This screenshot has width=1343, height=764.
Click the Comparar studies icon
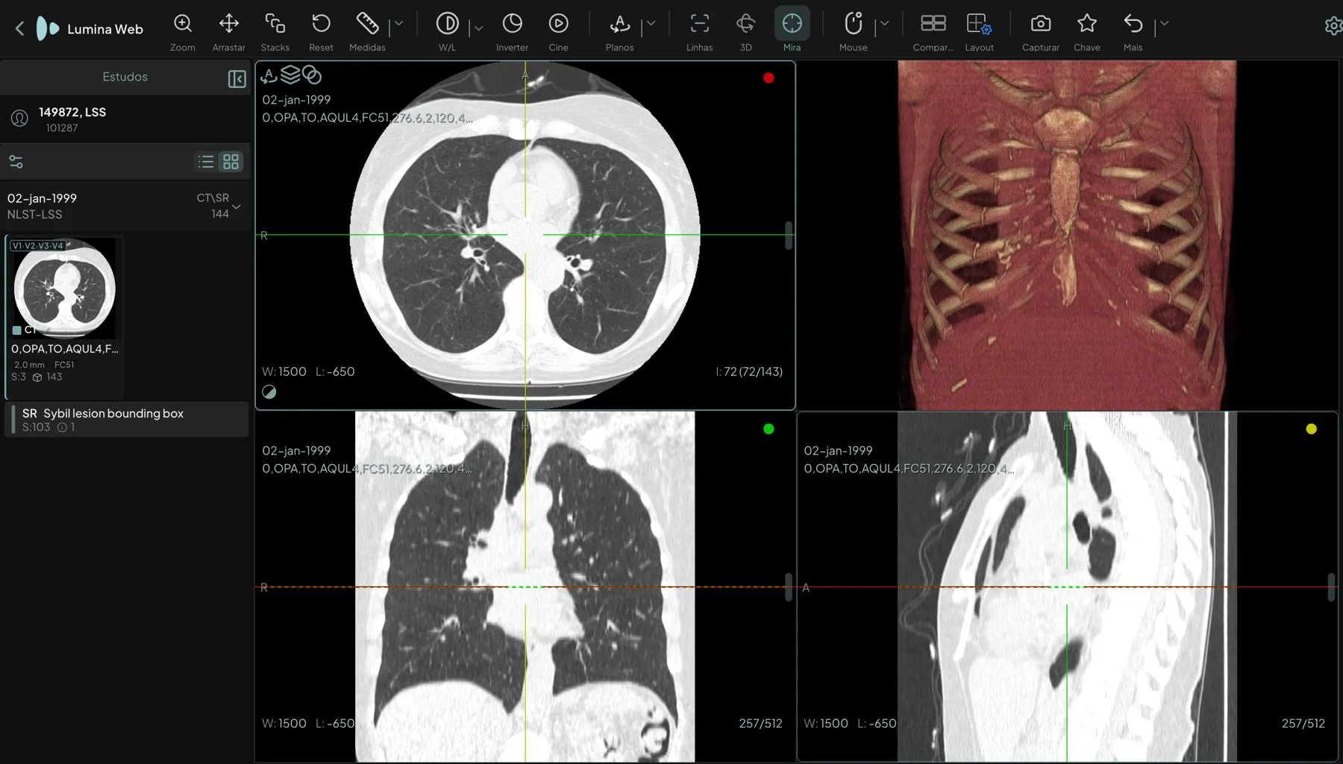click(x=933, y=24)
